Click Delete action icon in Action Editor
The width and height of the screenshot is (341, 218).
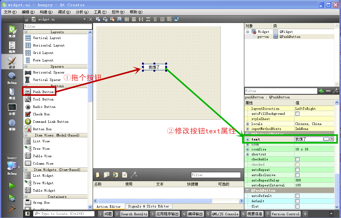[125, 175]
